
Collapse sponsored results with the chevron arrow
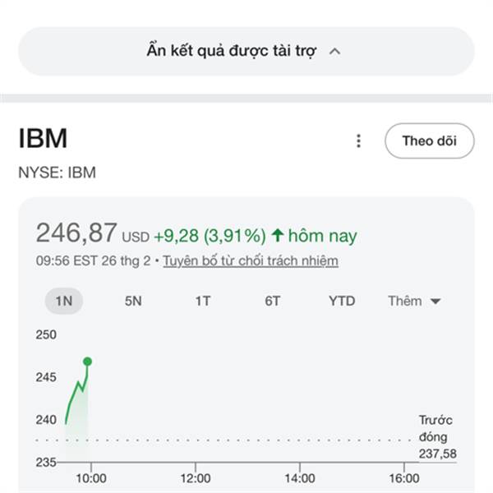(x=334, y=52)
